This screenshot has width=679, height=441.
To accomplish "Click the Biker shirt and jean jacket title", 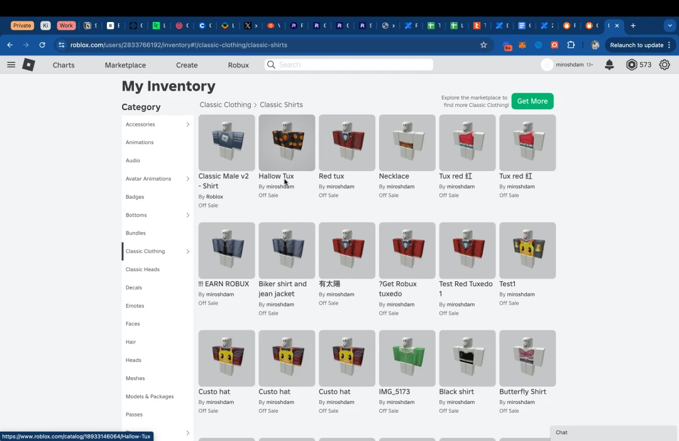I will pos(282,289).
